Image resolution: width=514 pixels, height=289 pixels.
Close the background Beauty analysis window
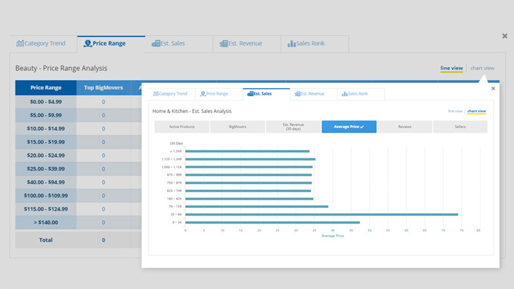click(x=505, y=36)
